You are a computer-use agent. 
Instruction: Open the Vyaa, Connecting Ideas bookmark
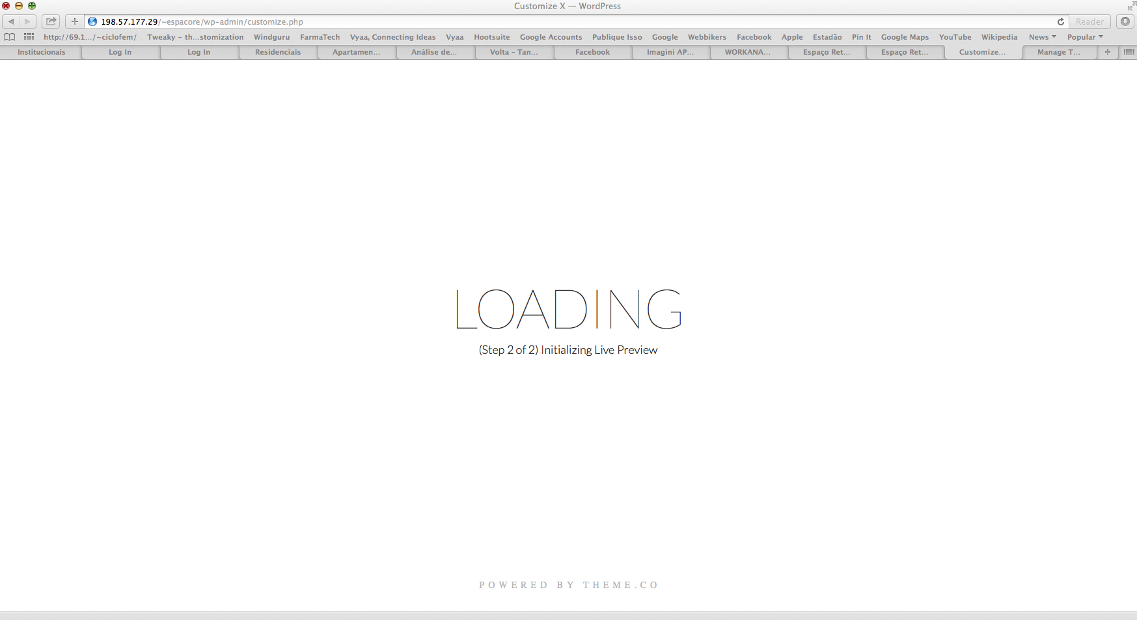pos(392,37)
